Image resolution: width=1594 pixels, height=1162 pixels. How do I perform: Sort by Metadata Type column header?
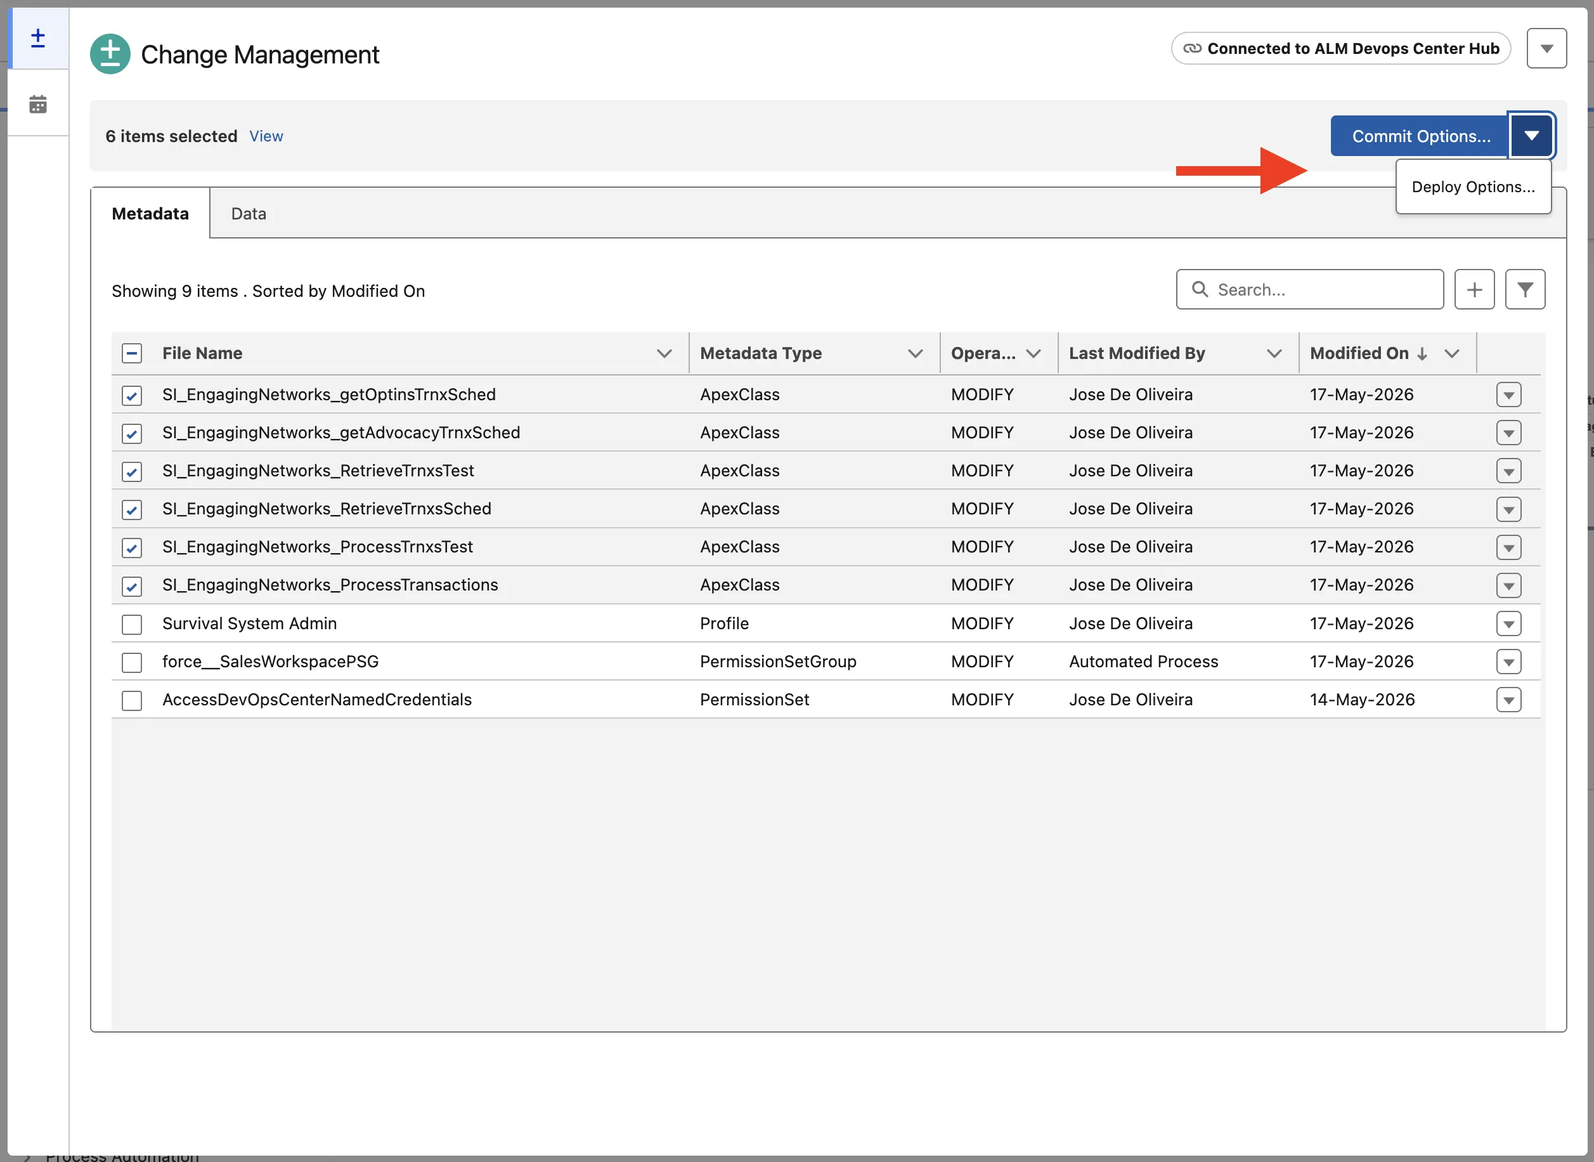tap(760, 353)
